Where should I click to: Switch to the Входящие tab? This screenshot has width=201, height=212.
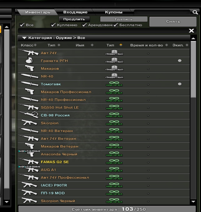click(x=75, y=12)
